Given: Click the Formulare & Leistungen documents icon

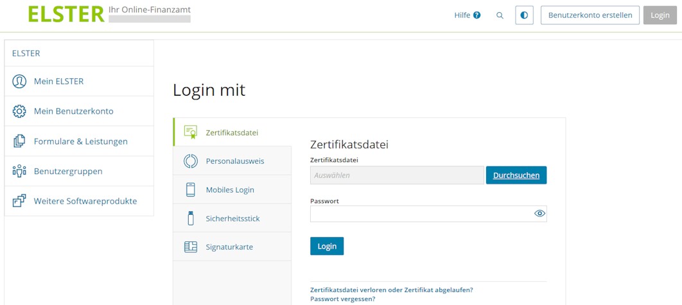Looking at the screenshot, I should [x=19, y=141].
